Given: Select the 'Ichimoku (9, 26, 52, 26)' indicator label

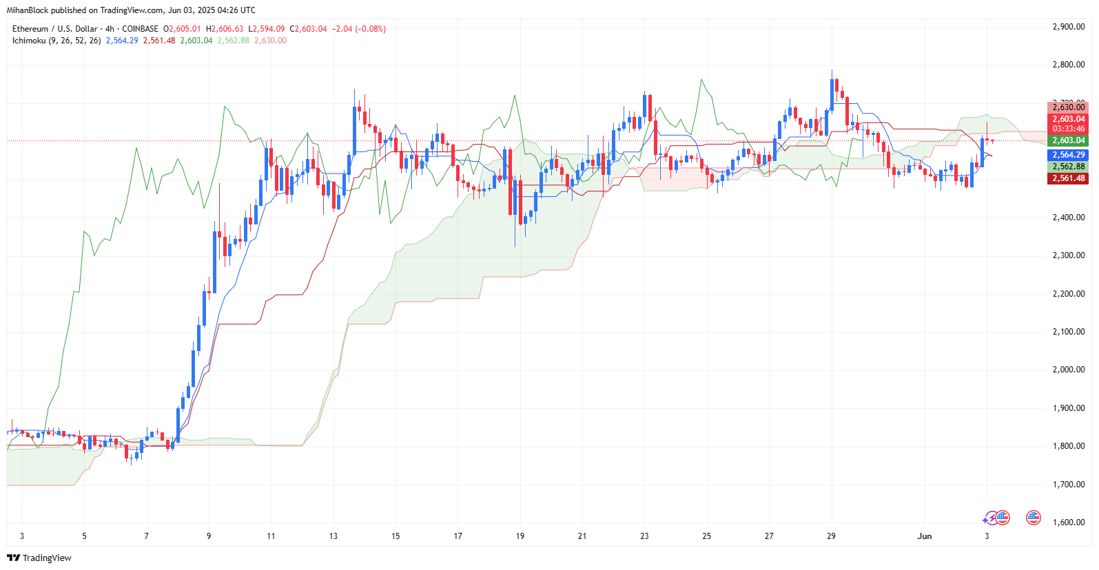Looking at the screenshot, I should click(57, 41).
